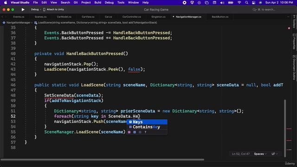
Task: Click the vertical scrollbar thumb in the editor
Action: click(285, 128)
